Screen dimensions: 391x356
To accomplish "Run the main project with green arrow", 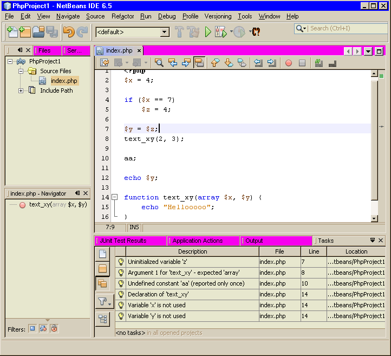I will 208,32.
